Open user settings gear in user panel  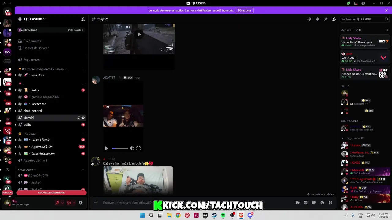pos(81,203)
